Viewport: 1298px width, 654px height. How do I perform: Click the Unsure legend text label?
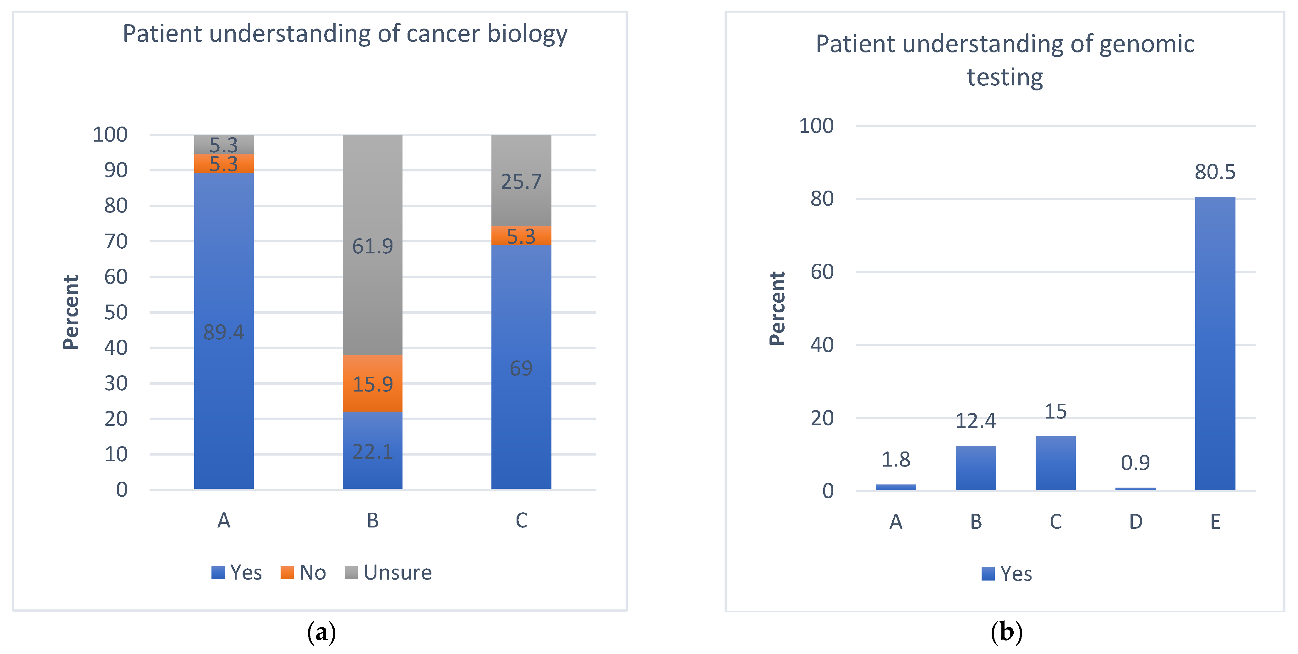click(x=397, y=573)
